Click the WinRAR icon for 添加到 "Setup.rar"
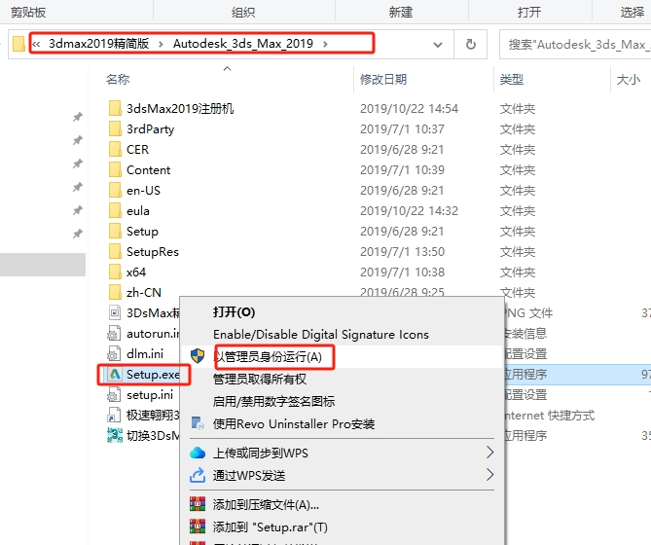This screenshot has height=545, width=651. tap(198, 527)
